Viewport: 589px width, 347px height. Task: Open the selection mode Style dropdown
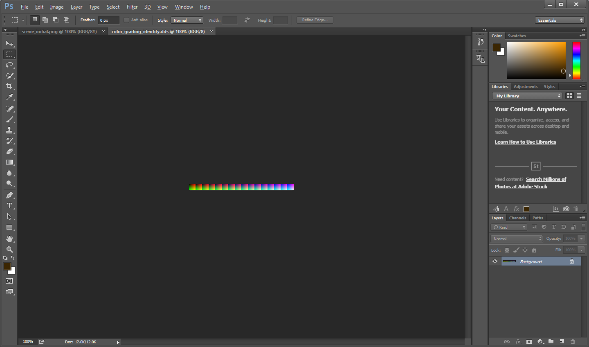[187, 20]
